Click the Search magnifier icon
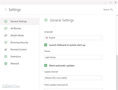This screenshot has width=118, height=90. tap(112, 10)
